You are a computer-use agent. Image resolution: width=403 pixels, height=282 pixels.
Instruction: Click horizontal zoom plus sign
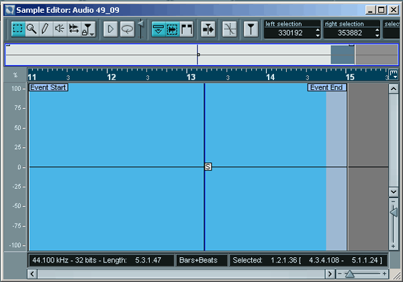click(384, 274)
